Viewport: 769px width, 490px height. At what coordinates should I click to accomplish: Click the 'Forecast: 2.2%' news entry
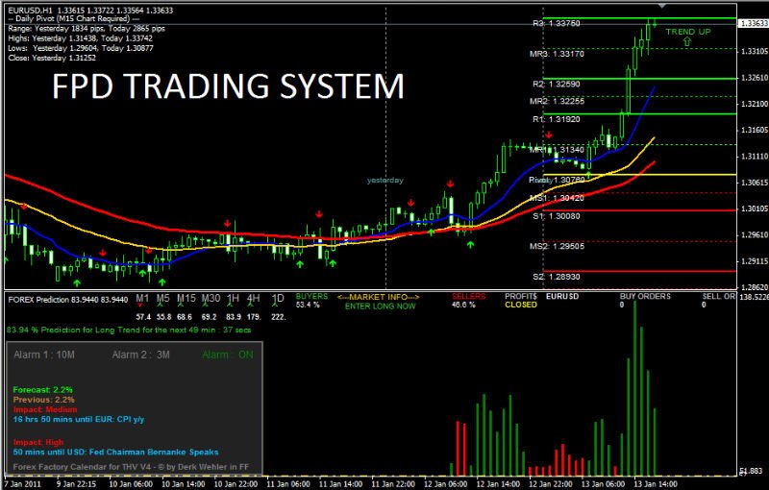[42, 390]
